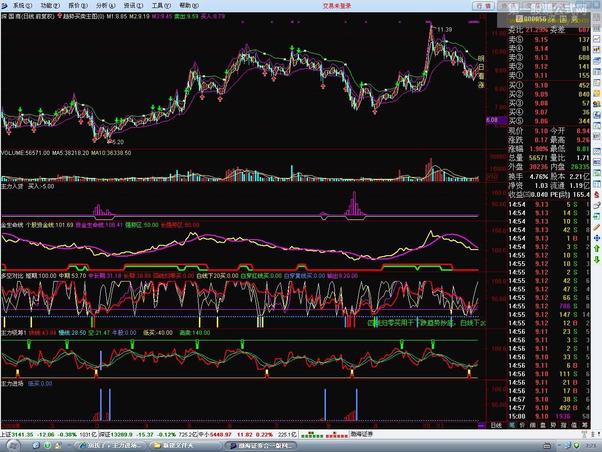This screenshot has width=602, height=452.
Task: Open the 工具(T) menu
Action: [x=161, y=6]
